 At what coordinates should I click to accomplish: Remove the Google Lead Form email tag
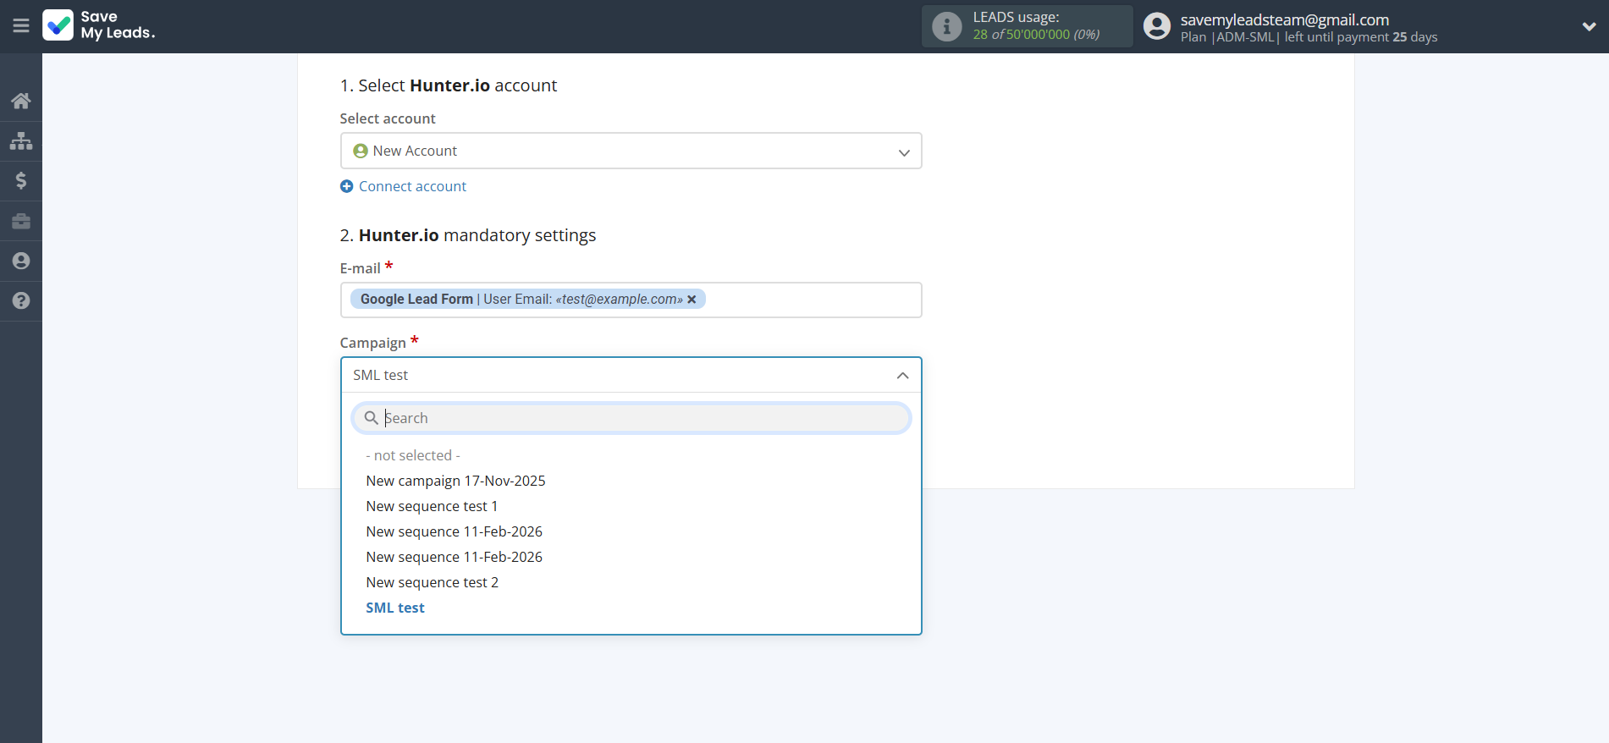[x=692, y=300]
